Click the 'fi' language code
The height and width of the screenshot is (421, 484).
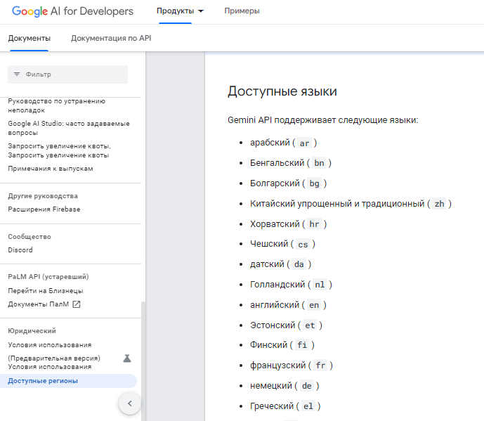[x=302, y=345]
